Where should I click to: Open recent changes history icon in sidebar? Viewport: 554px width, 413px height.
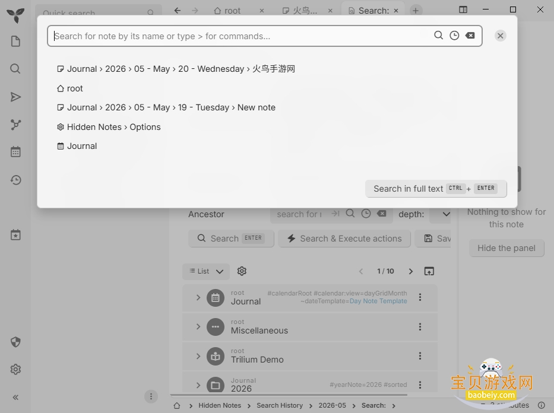pyautogui.click(x=15, y=180)
